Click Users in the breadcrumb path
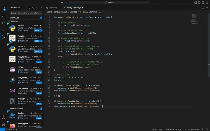 pyautogui.click(x=49, y=12)
